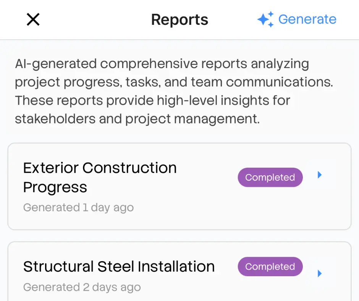This screenshot has width=359, height=301.
Task: Click the Completed status pill on Structural Steel Installation
Action: [x=270, y=267]
